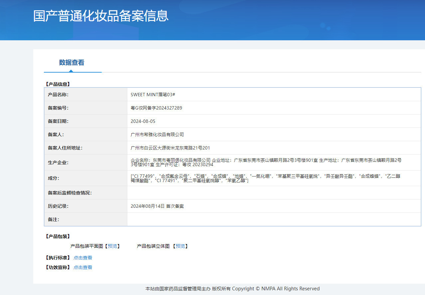This screenshot has height=295, width=425.
Task: Click 点击查看 next to 功效宣称
Action: coord(83,267)
